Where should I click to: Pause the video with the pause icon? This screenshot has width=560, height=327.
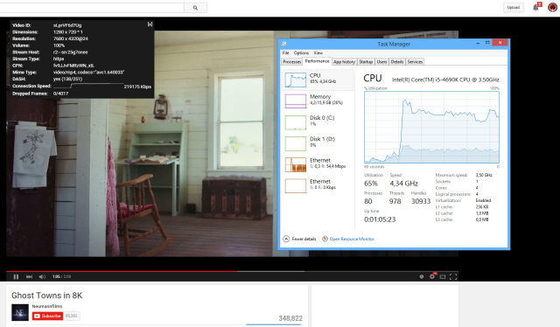[16, 276]
